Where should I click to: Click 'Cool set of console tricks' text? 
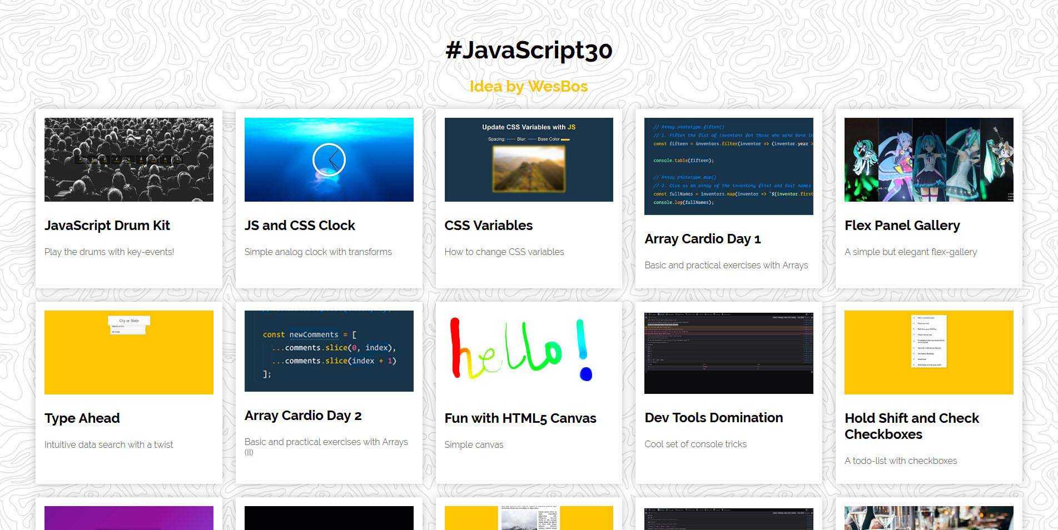[x=696, y=444]
